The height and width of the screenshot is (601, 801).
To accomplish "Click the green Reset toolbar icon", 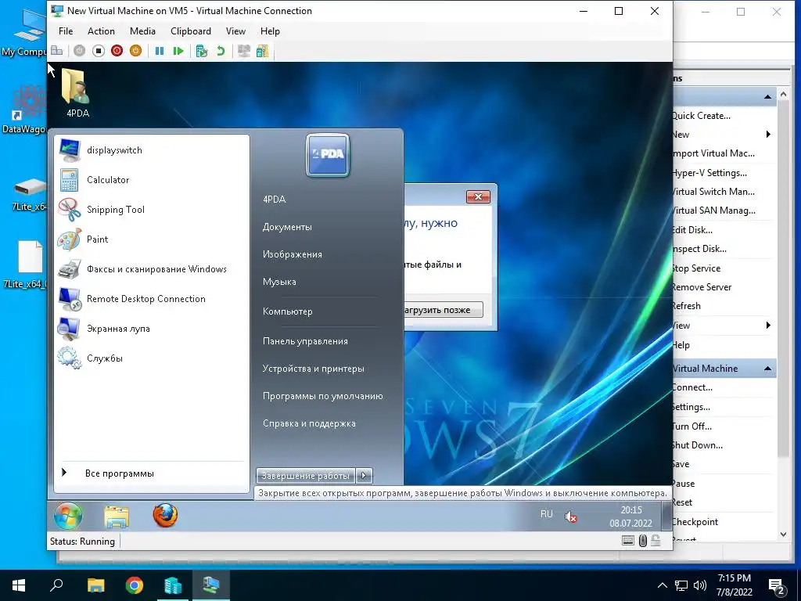I will [x=178, y=51].
